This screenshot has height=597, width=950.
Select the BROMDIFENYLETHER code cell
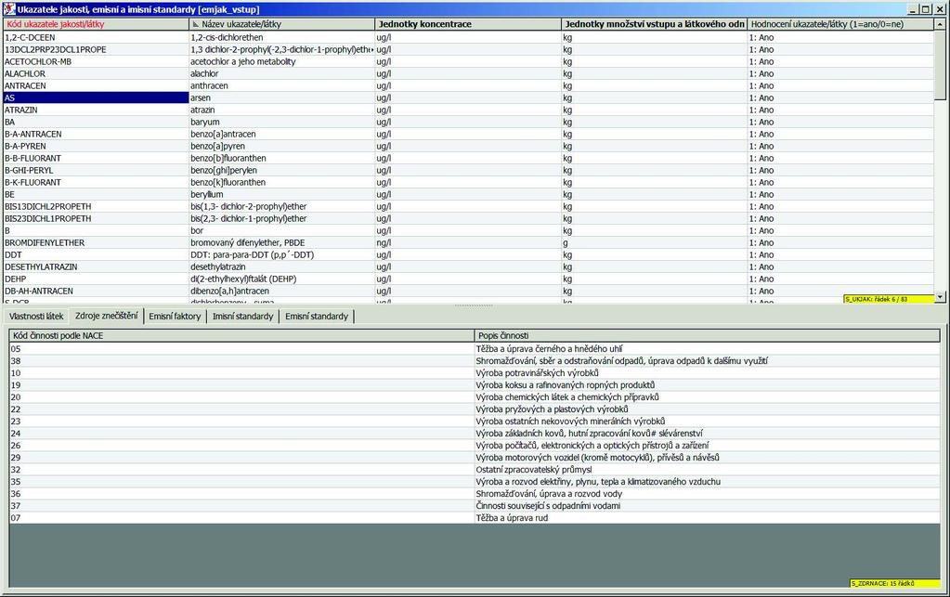tap(96, 243)
